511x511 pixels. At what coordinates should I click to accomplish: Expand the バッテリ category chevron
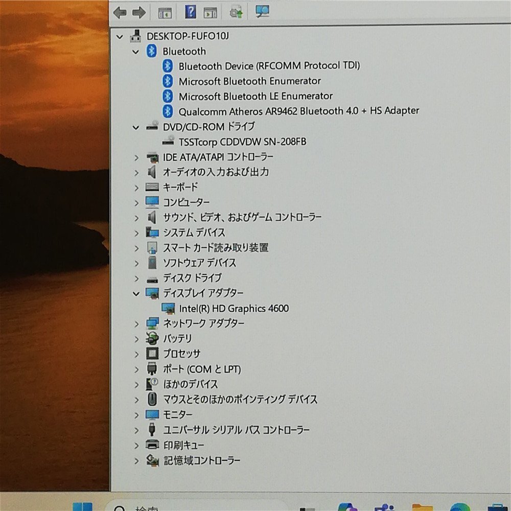(136, 339)
